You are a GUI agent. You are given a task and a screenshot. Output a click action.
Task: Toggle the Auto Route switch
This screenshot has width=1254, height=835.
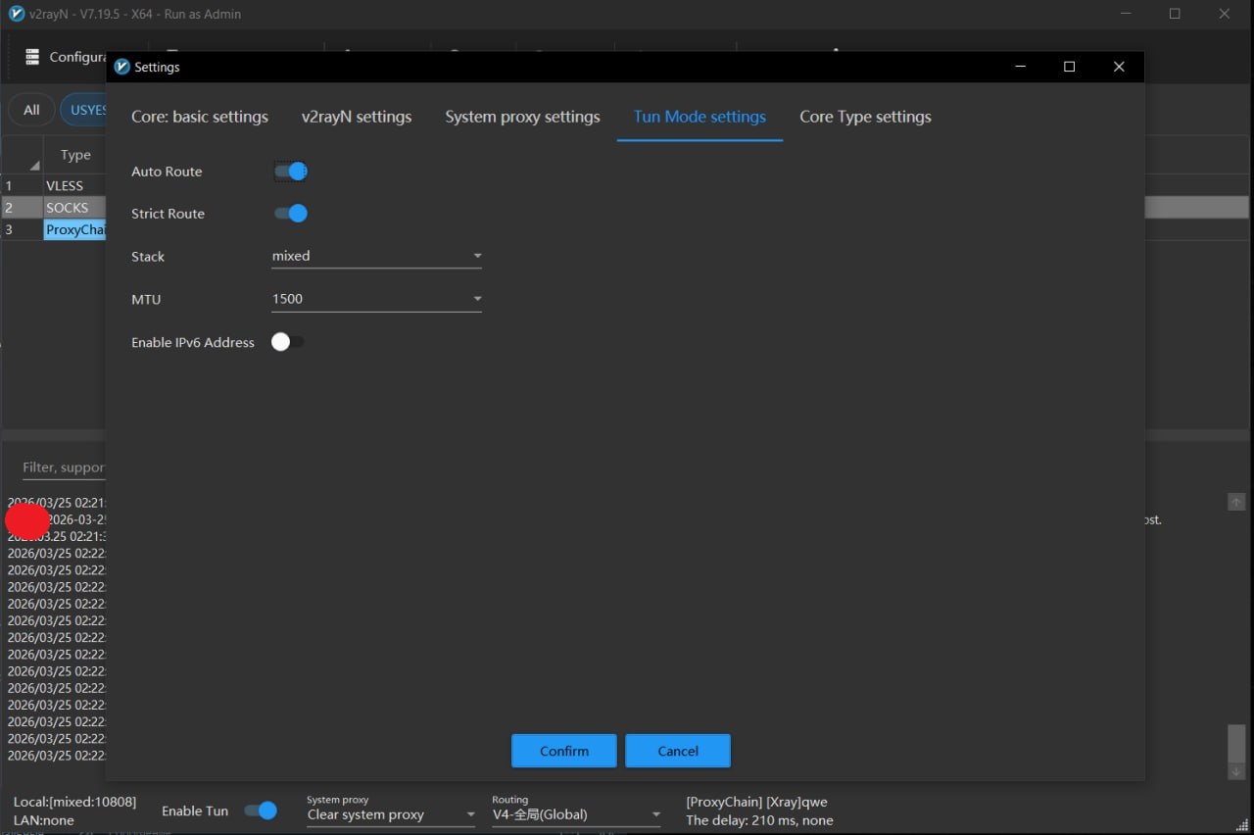[291, 172]
